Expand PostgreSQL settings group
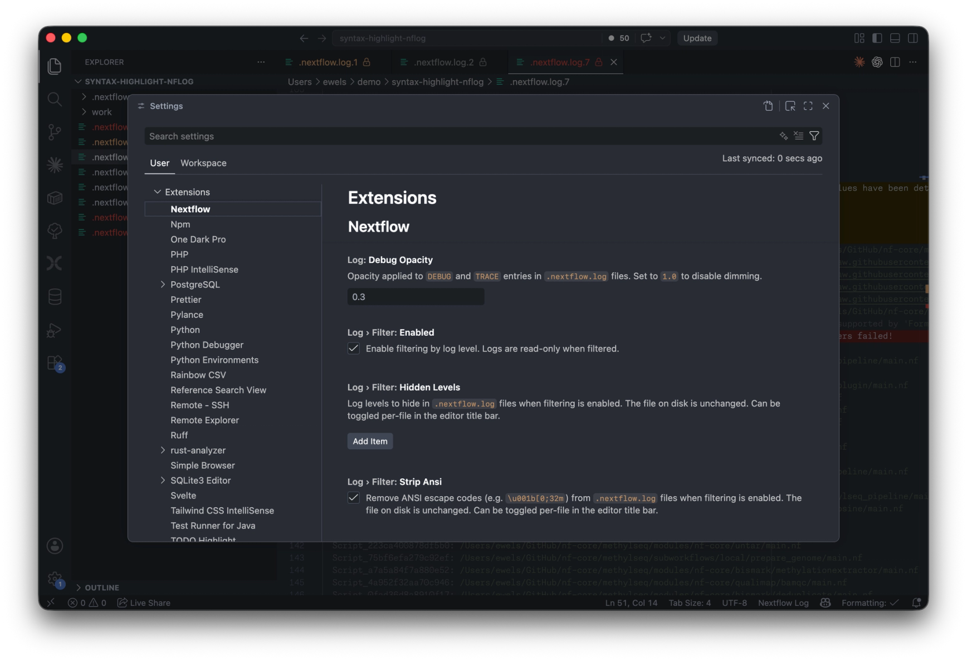967x661 pixels. (163, 284)
